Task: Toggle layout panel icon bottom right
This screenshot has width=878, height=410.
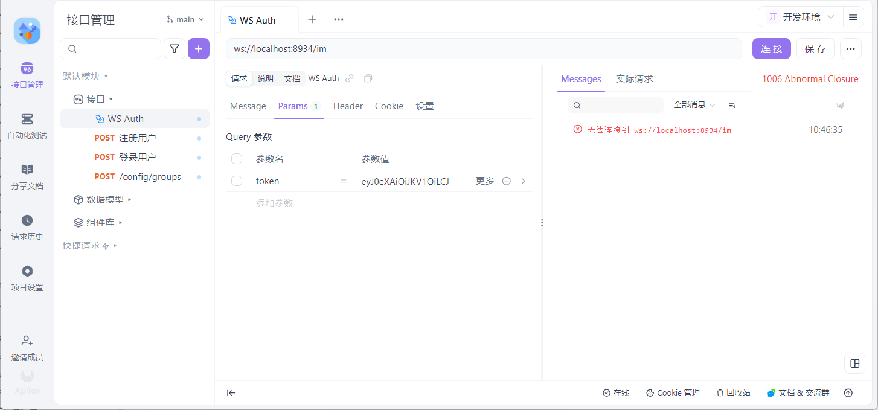Action: pyautogui.click(x=854, y=363)
